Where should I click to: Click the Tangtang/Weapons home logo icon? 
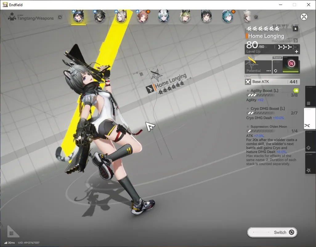(12, 17)
